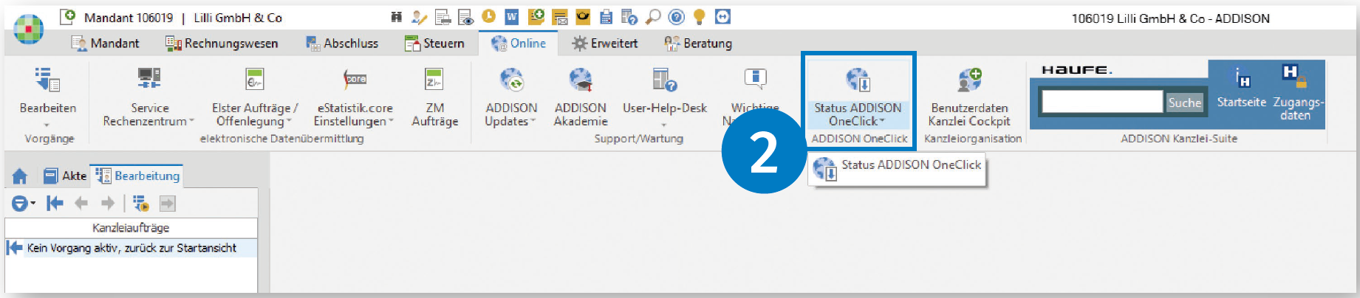This screenshot has width=1360, height=298.
Task: Click the grey left arrow in panel toolbar
Action: pos(81,204)
